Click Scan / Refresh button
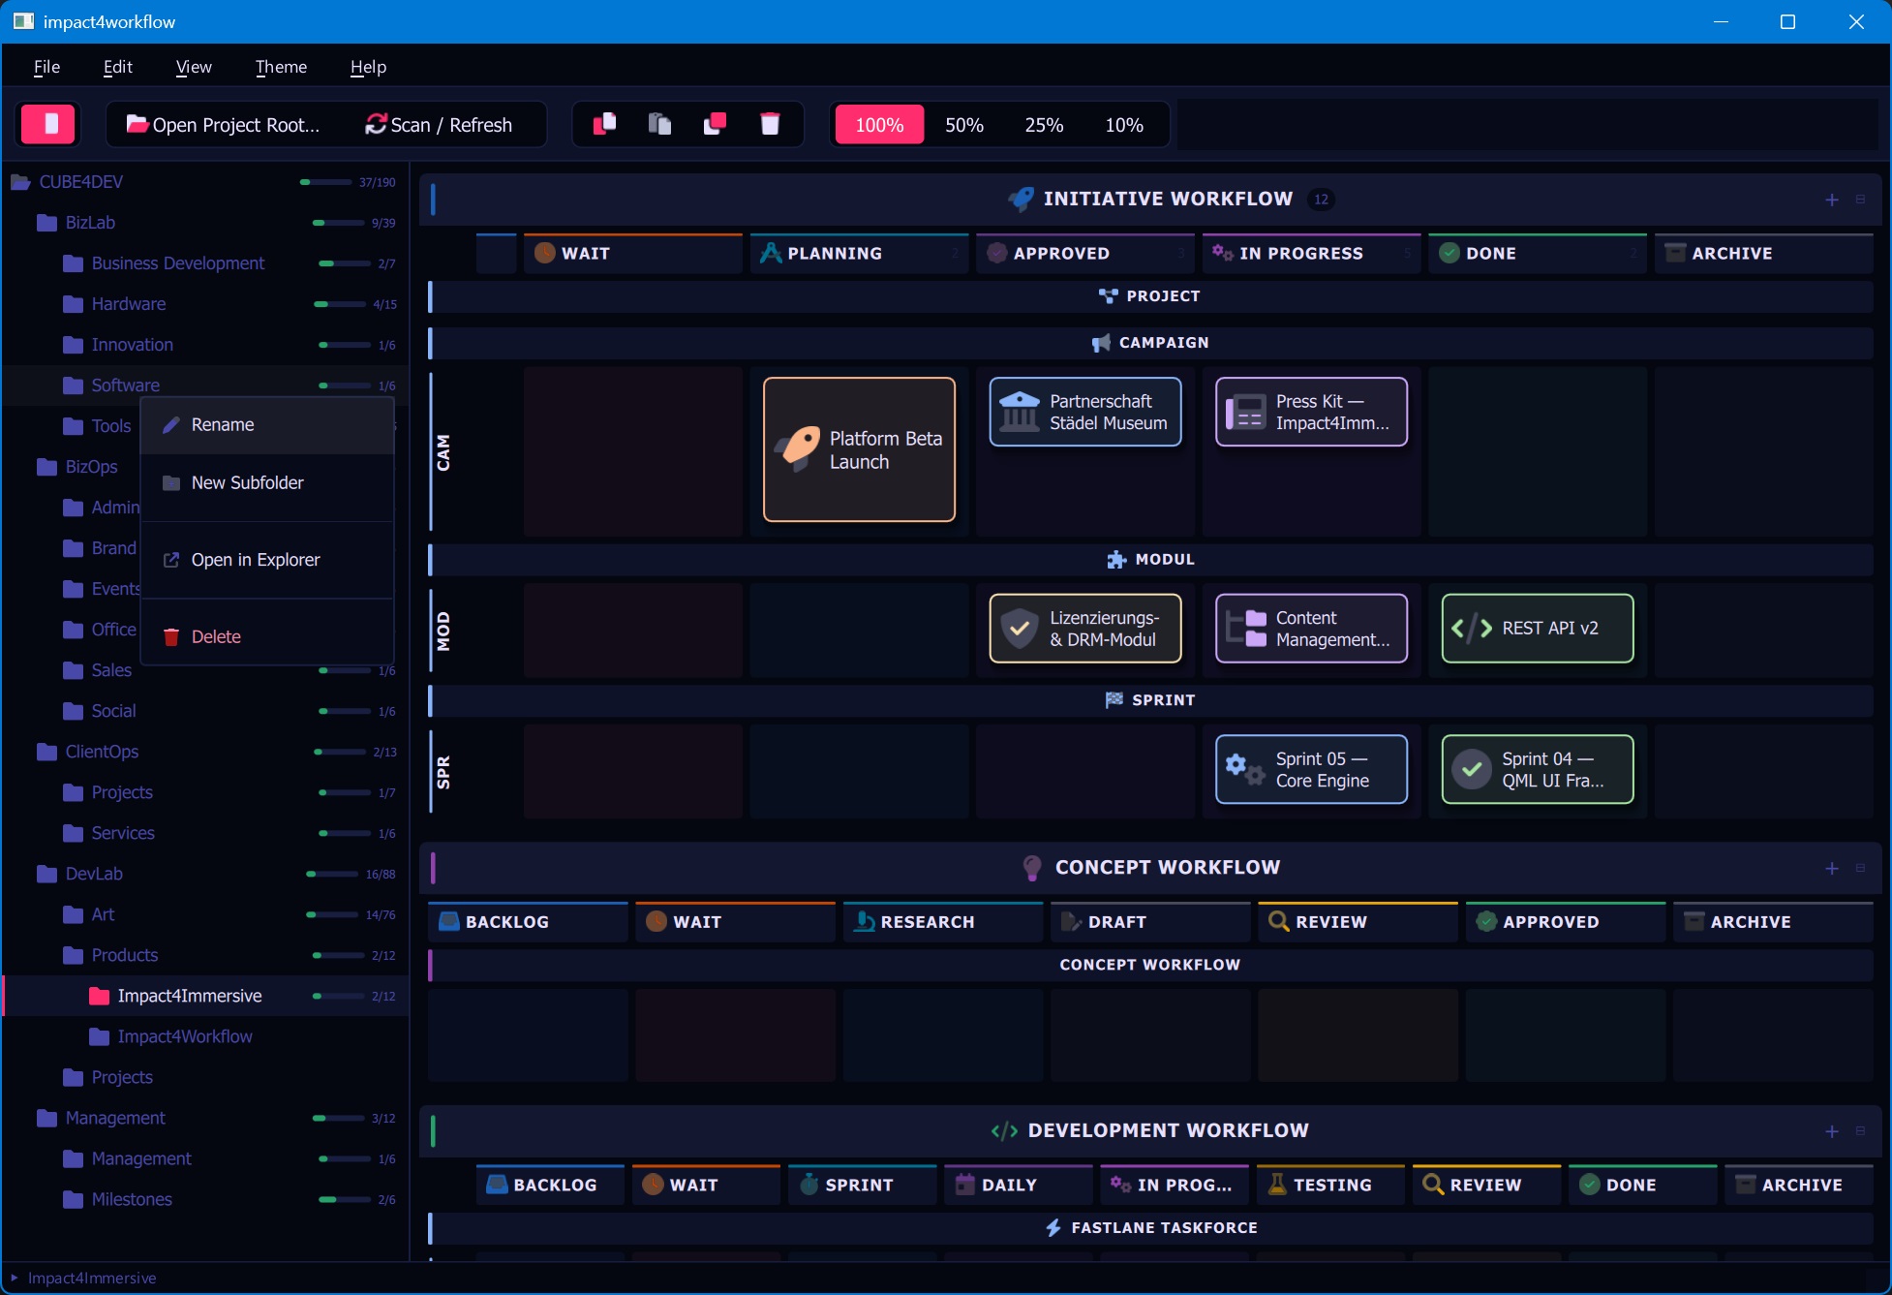1892x1295 pixels. (x=439, y=125)
